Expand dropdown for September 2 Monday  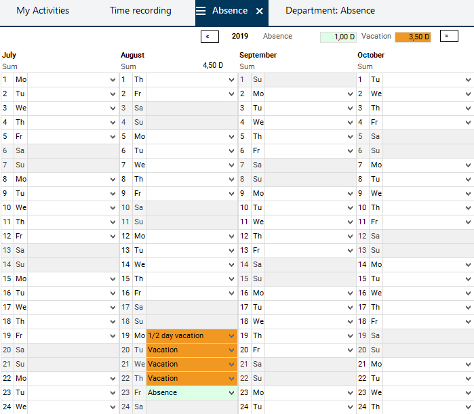click(x=350, y=94)
